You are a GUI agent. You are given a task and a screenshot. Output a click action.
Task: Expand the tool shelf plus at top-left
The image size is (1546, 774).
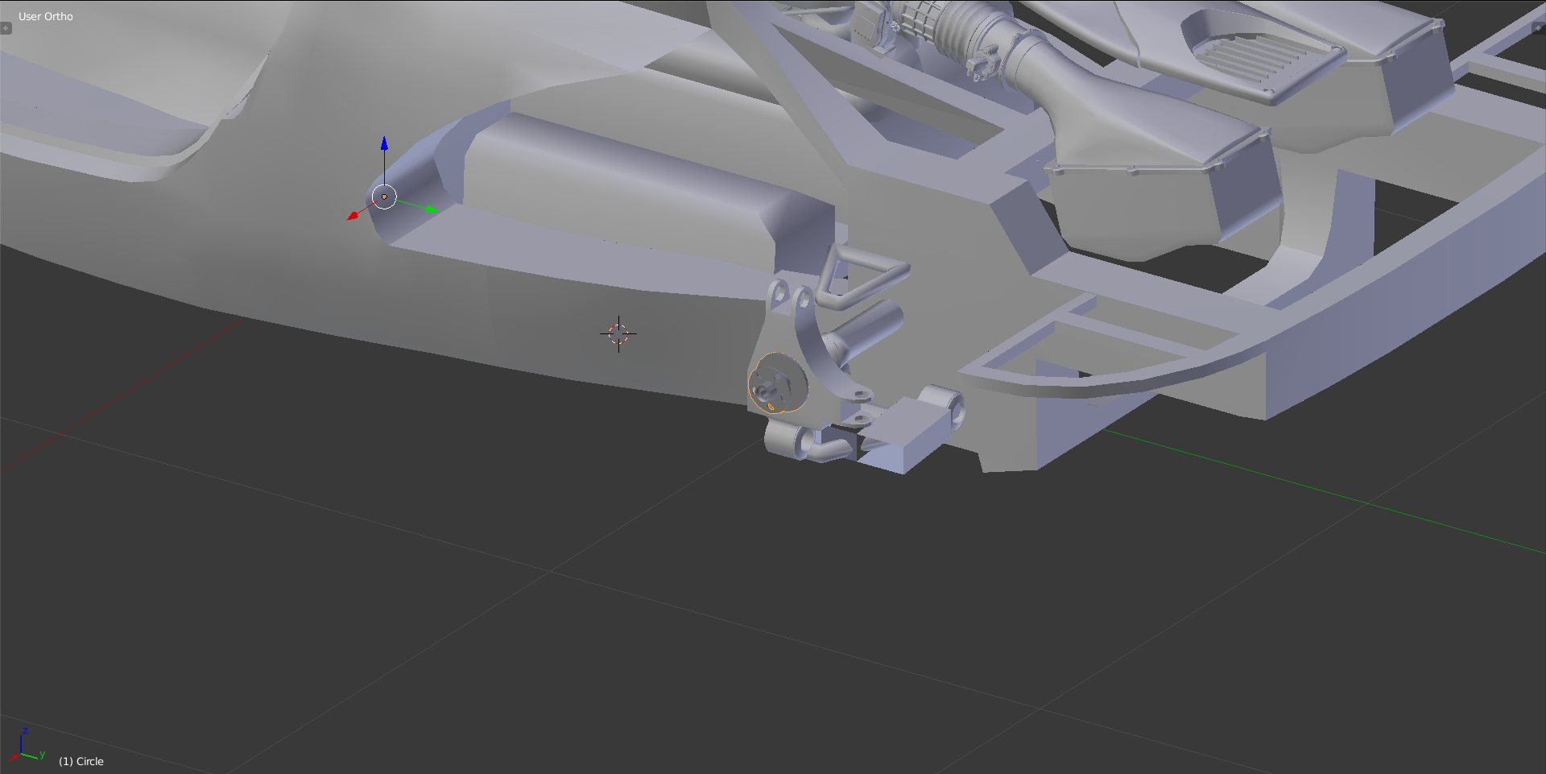6,28
